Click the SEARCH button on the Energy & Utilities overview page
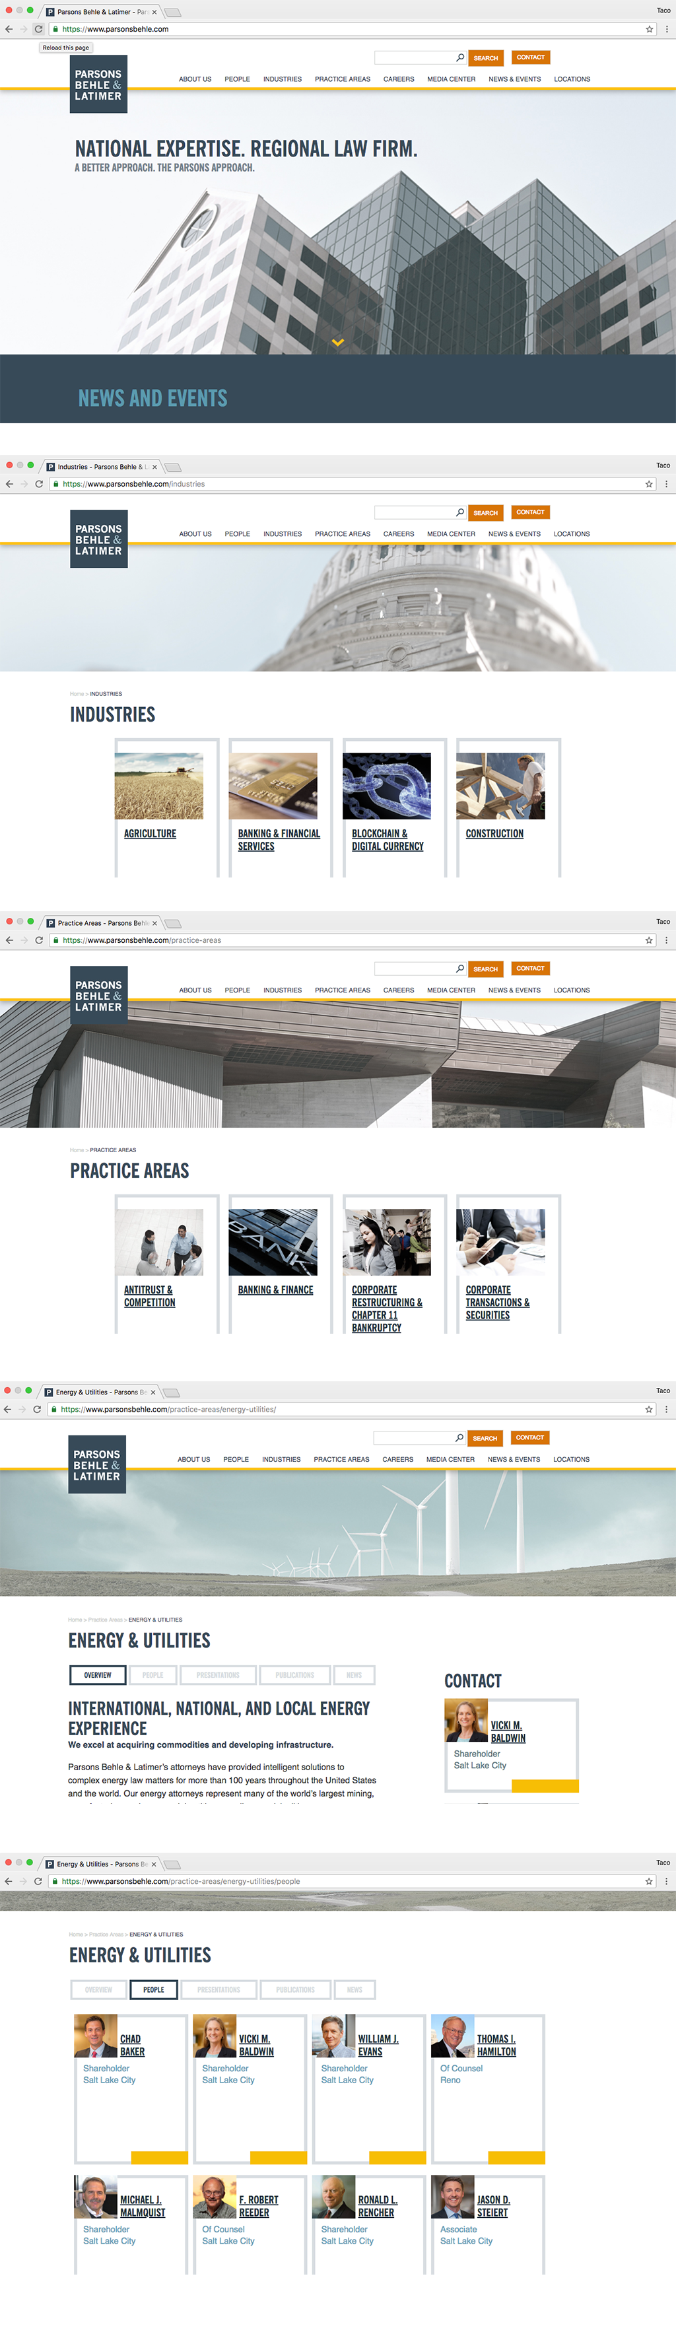This screenshot has width=676, height=2340. [x=485, y=1438]
